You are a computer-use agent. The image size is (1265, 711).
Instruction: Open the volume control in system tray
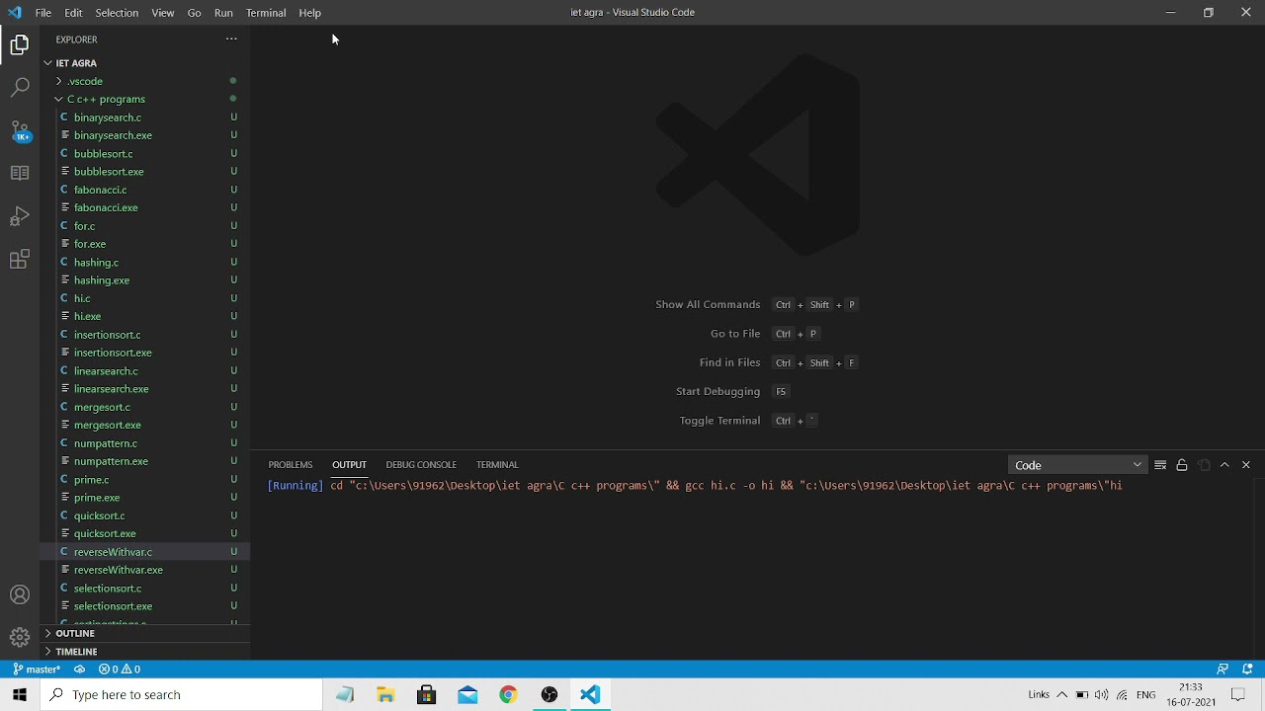pyautogui.click(x=1101, y=695)
